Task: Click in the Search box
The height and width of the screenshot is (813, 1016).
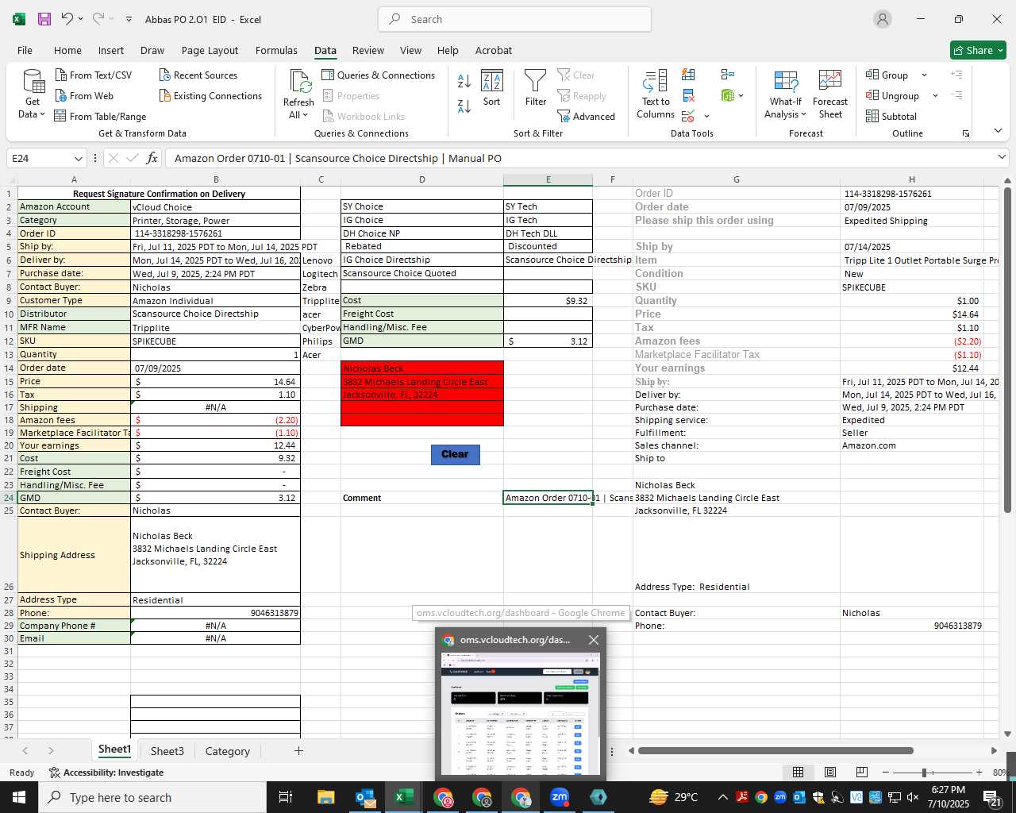Action: click(514, 19)
